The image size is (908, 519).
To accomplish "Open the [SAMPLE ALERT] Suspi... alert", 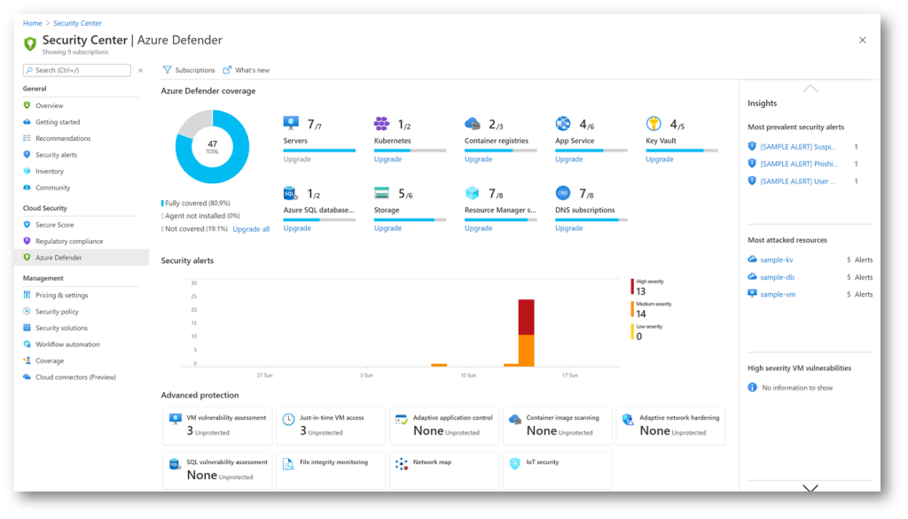I will [x=798, y=147].
